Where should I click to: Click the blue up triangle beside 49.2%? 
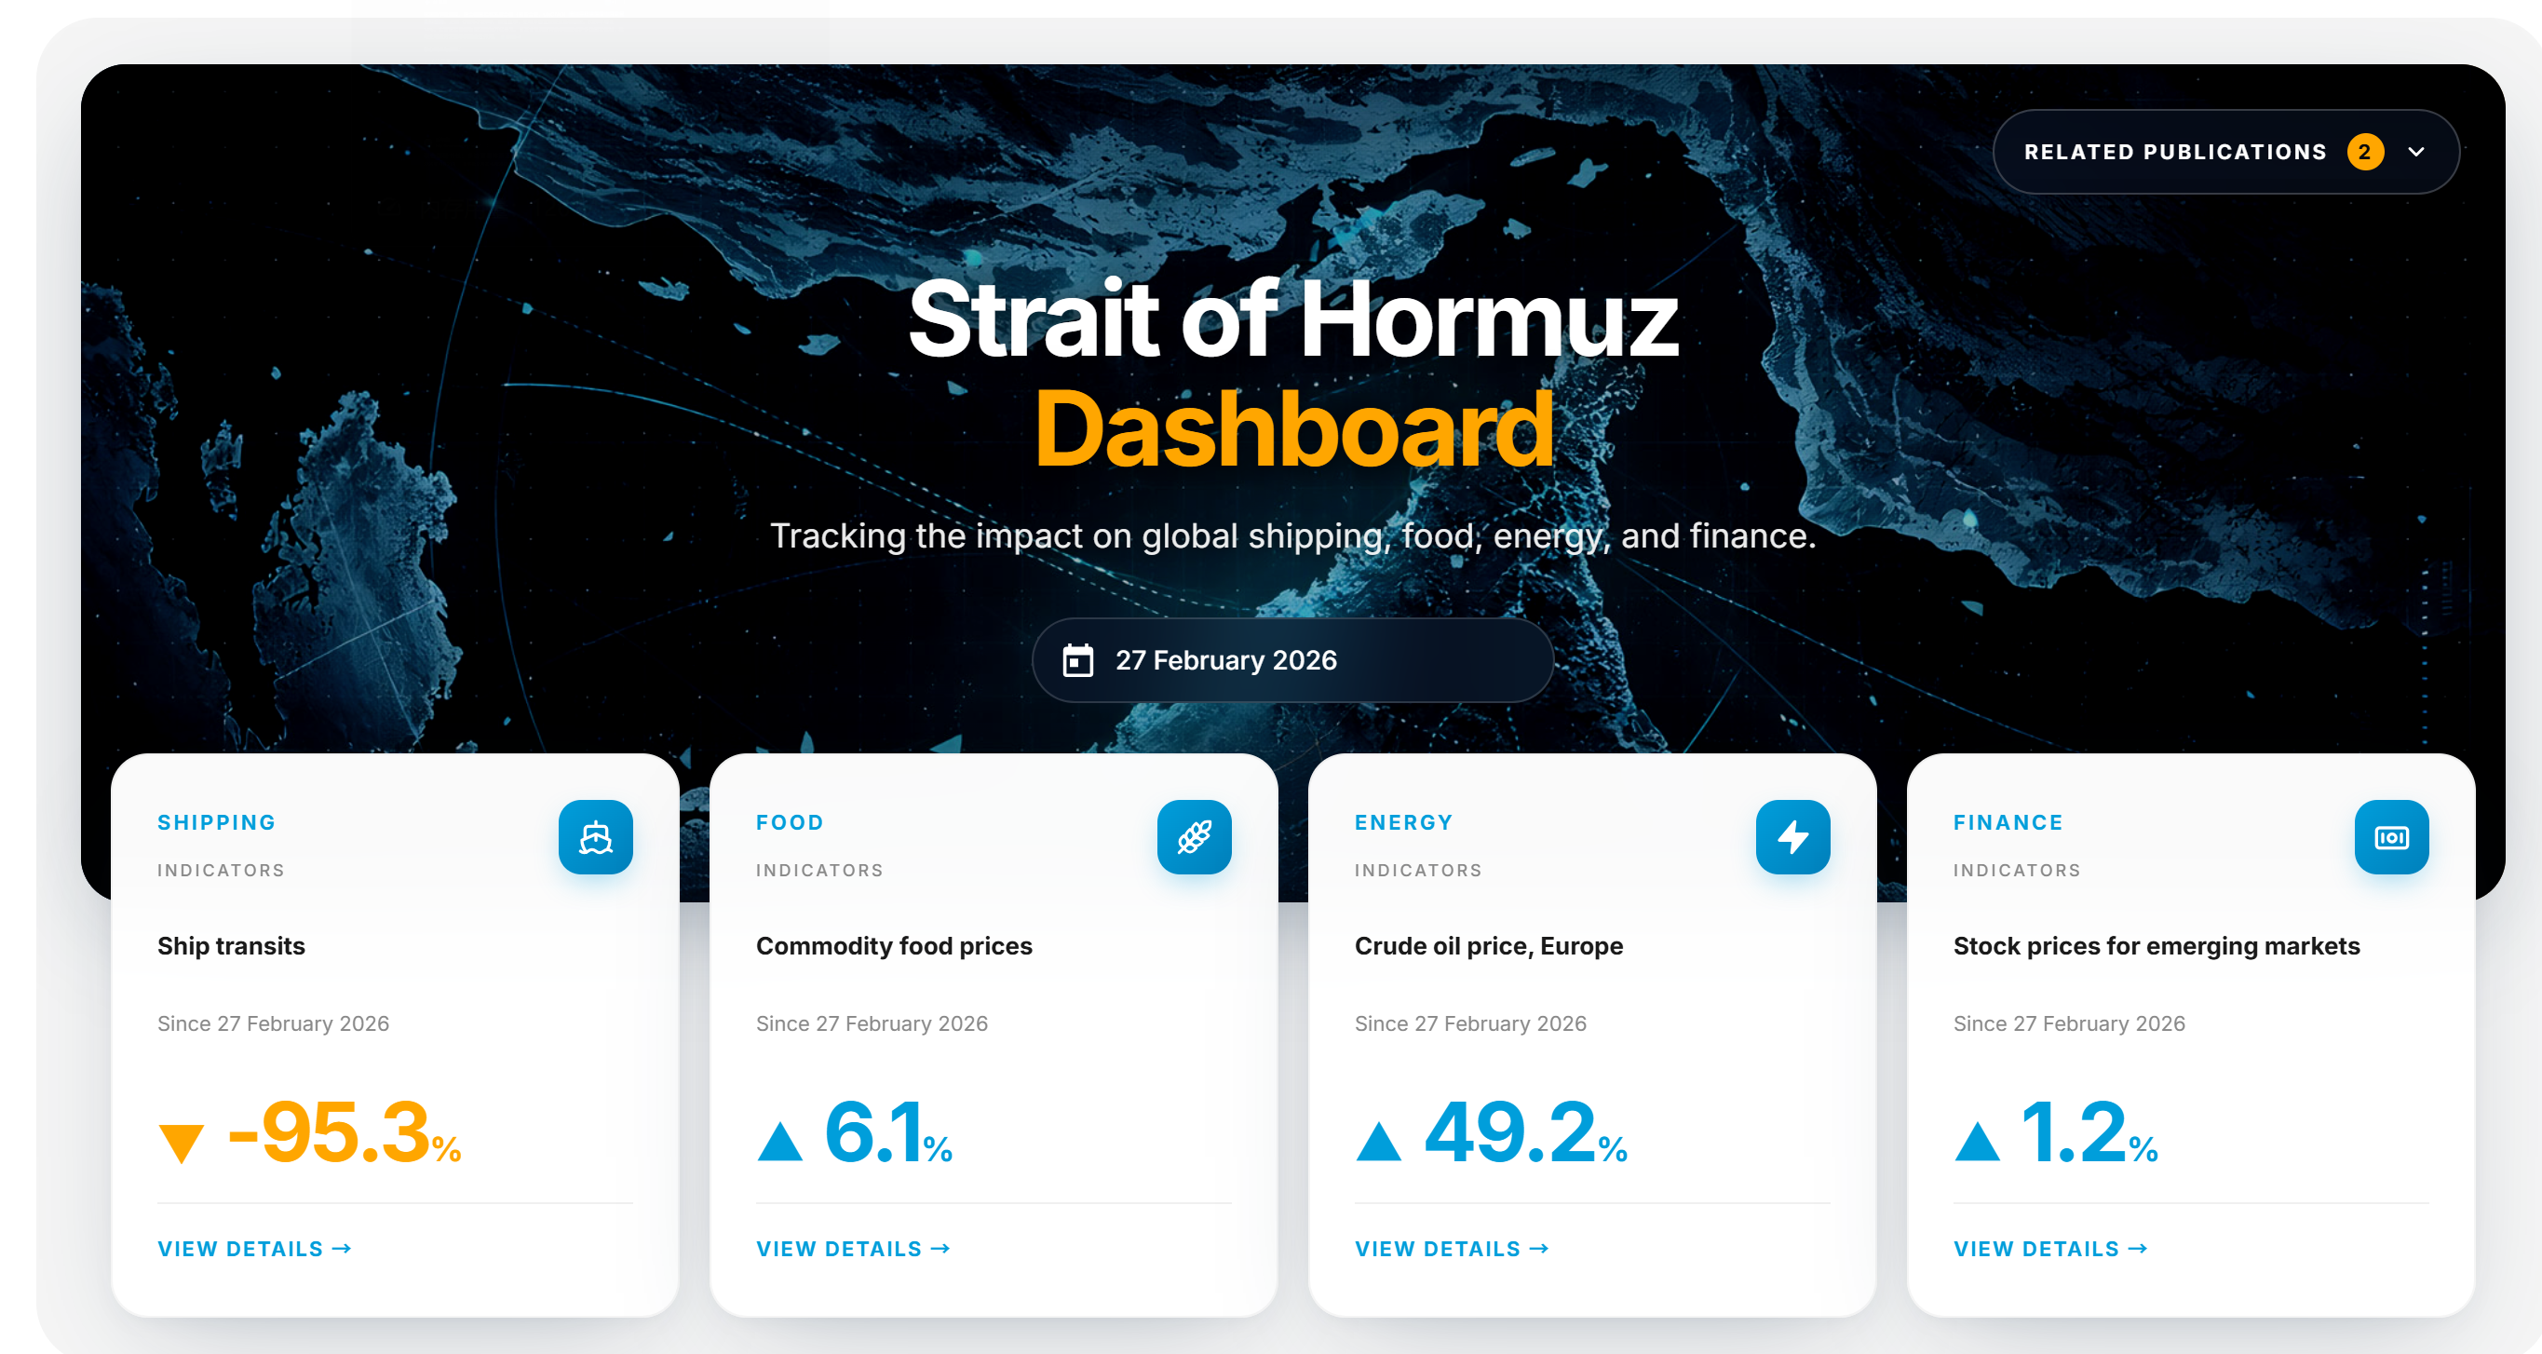click(1379, 1141)
